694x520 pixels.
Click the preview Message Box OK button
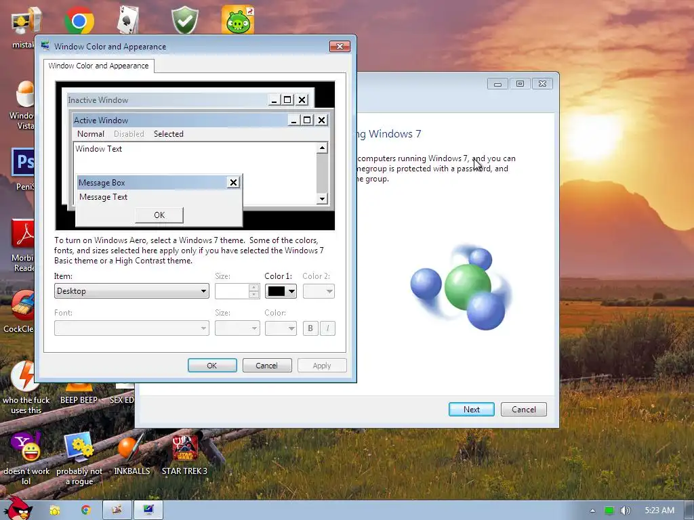159,215
